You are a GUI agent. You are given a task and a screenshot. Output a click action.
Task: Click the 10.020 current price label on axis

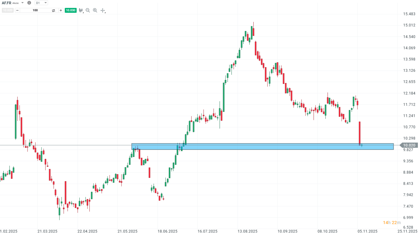coord(408,145)
